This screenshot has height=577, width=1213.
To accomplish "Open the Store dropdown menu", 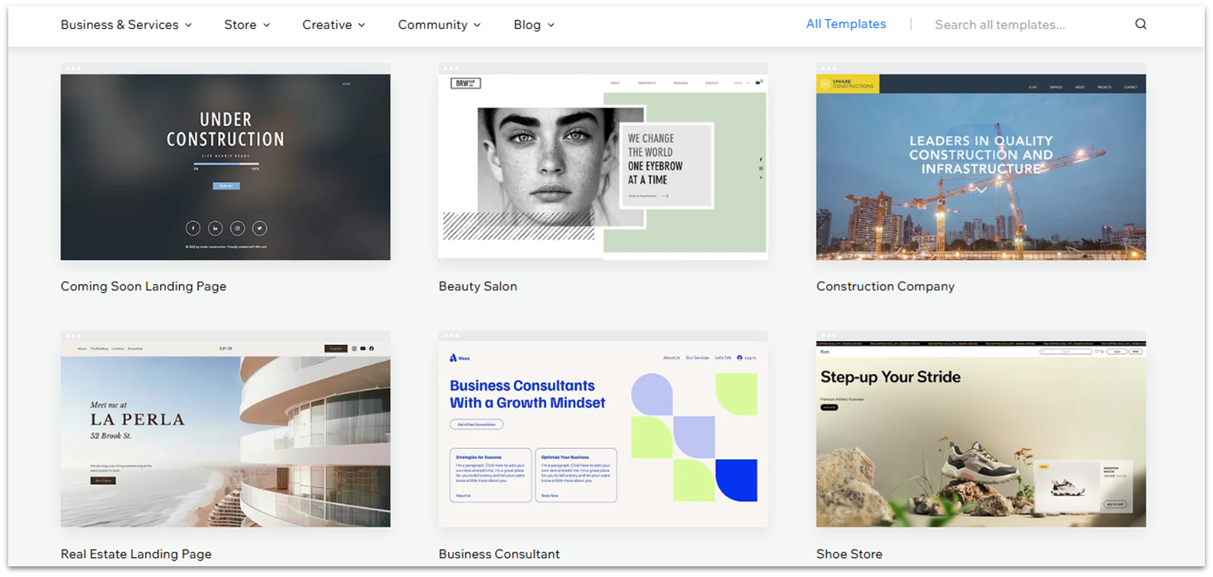I will [x=247, y=25].
